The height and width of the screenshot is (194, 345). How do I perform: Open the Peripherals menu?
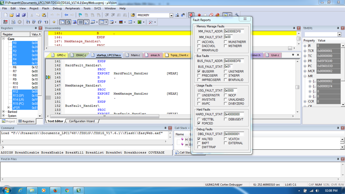72,8
